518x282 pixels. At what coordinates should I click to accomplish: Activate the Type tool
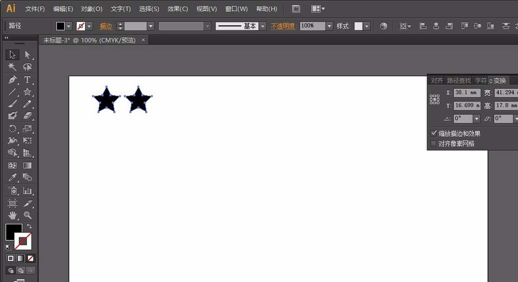click(x=27, y=80)
